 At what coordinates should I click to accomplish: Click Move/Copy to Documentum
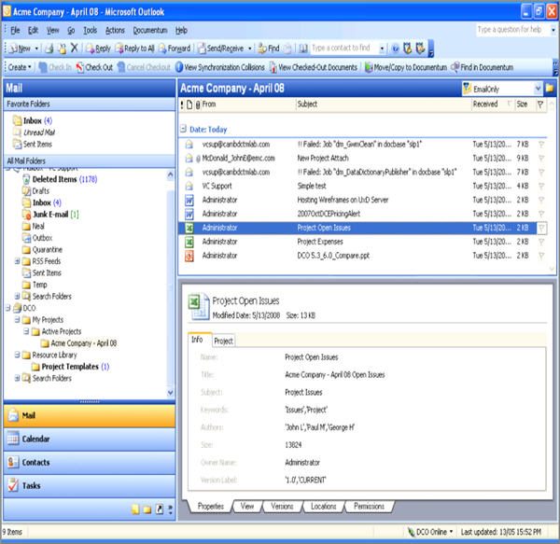pos(406,67)
